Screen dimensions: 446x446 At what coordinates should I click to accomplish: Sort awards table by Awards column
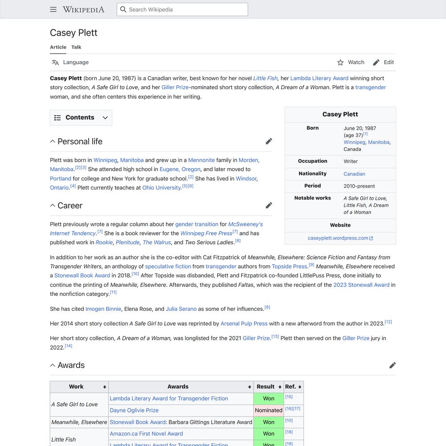(x=248, y=387)
